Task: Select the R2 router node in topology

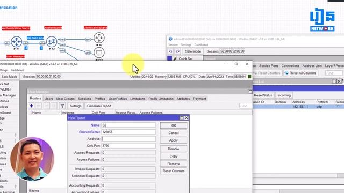Action: 99,38
